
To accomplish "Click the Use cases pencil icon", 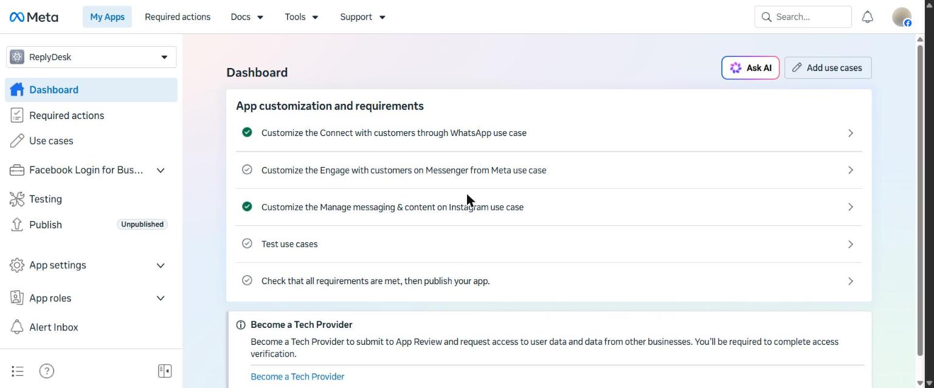I will pos(17,141).
